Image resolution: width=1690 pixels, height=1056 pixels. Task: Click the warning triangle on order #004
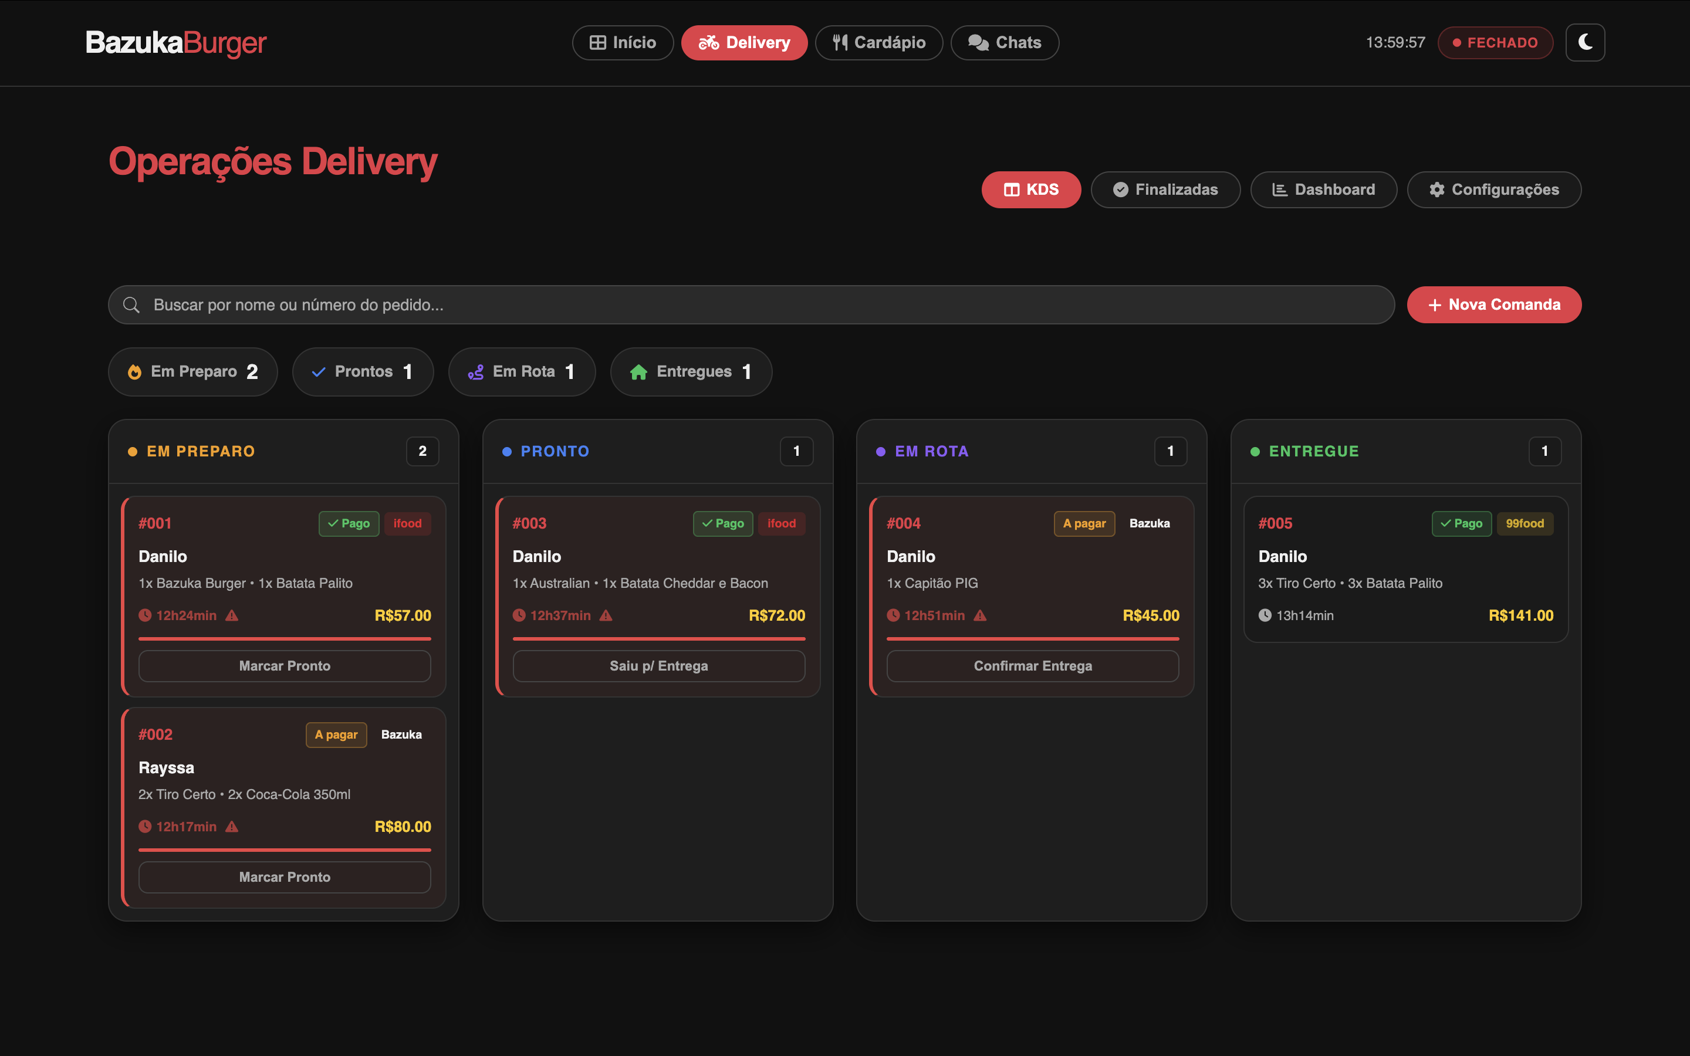click(x=981, y=615)
